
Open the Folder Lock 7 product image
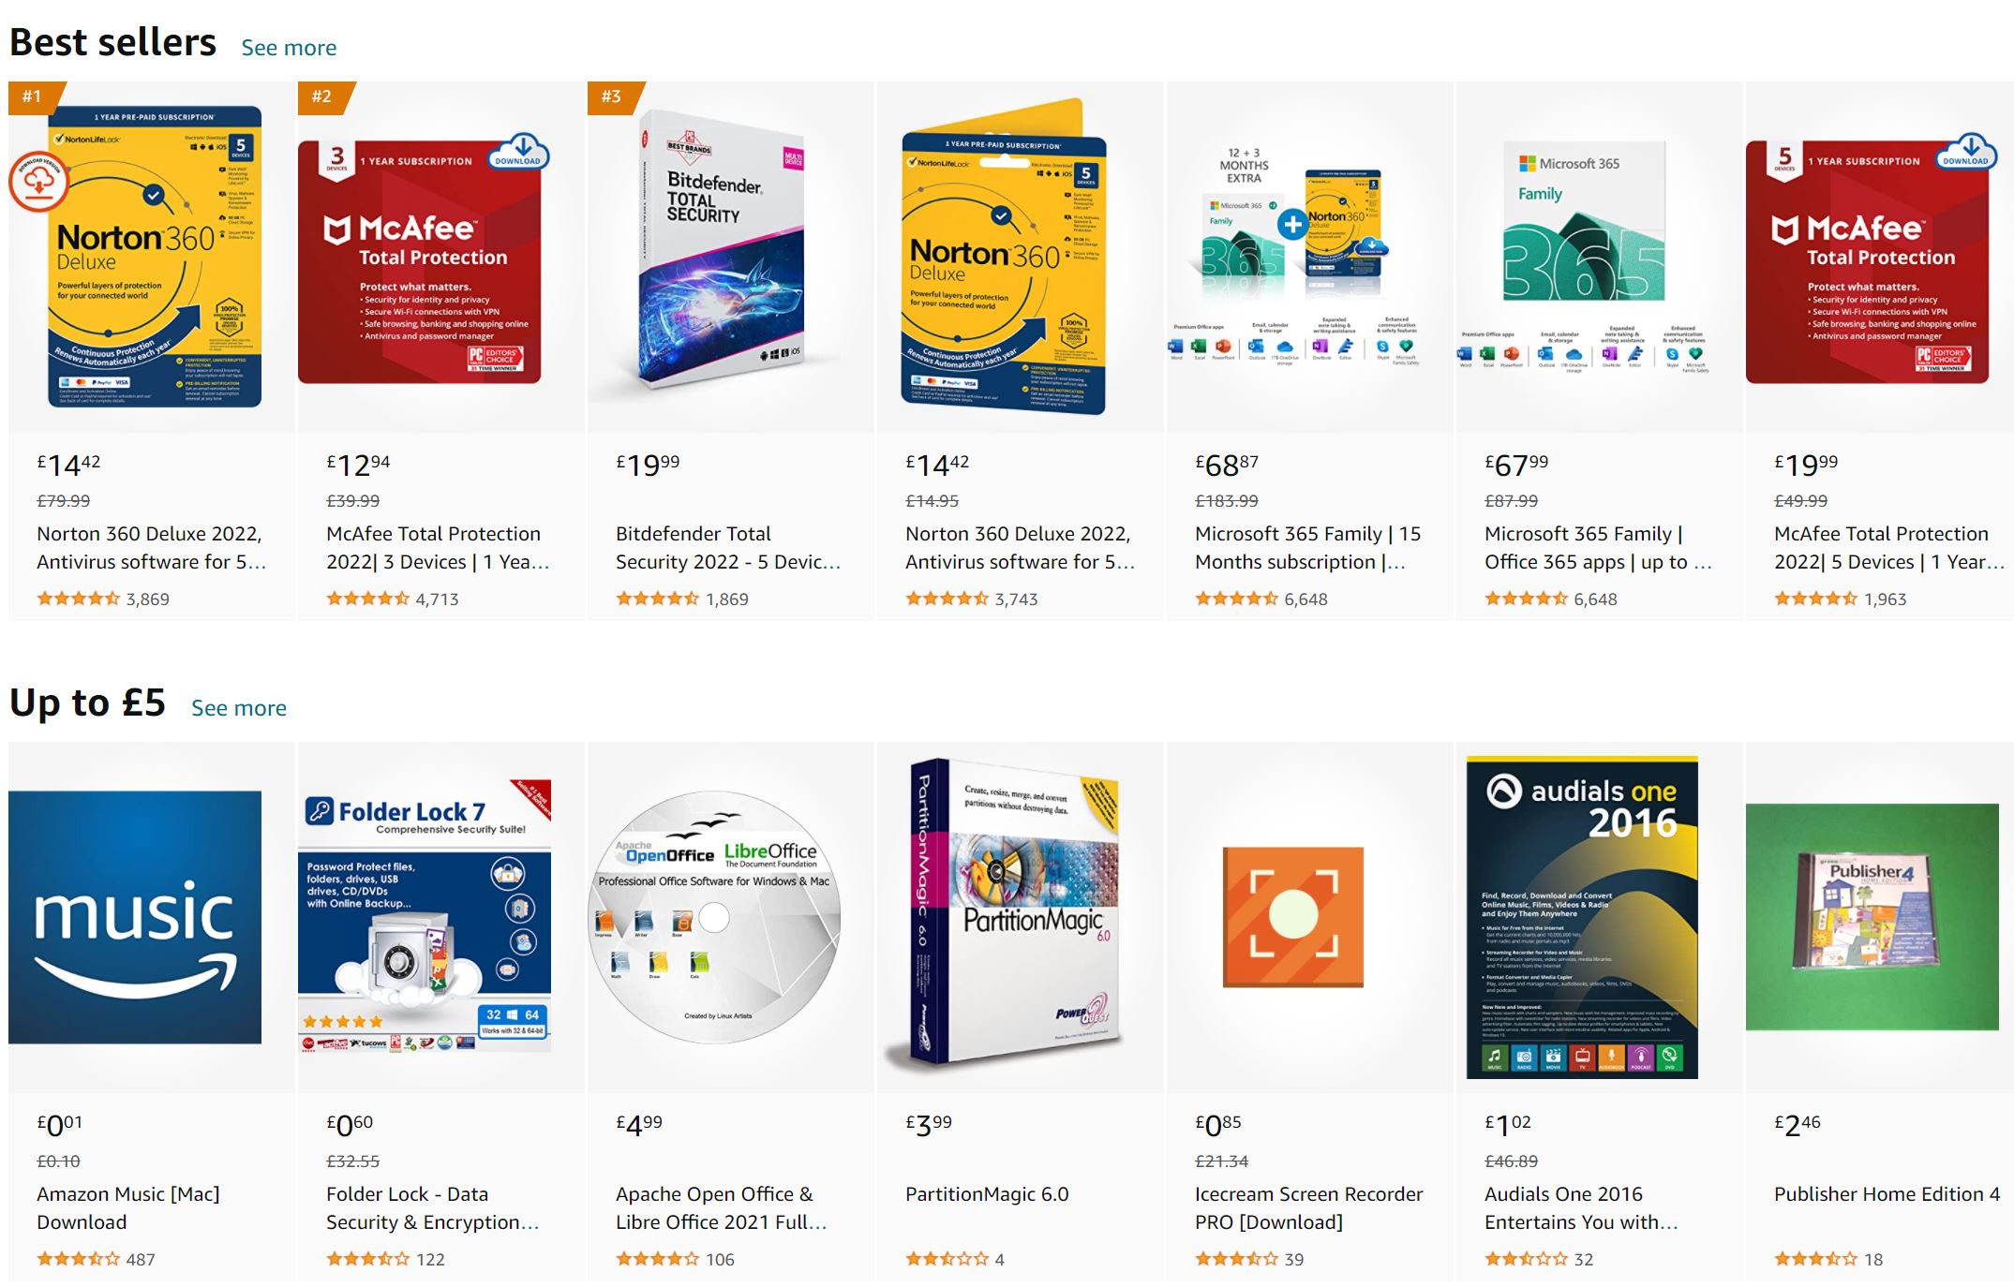pyautogui.click(x=425, y=917)
